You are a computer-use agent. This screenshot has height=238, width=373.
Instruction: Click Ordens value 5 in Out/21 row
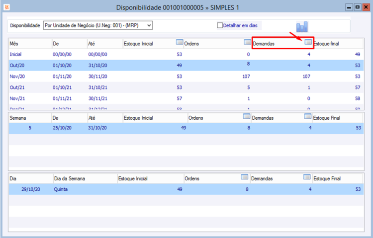tap(249, 87)
